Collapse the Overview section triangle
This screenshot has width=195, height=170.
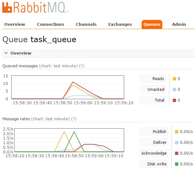pyautogui.click(x=6, y=53)
